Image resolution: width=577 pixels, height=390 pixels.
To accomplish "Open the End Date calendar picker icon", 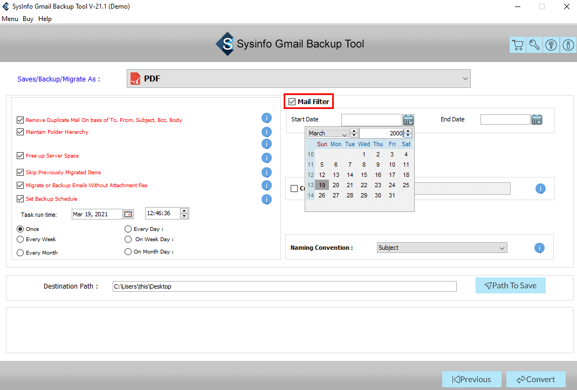I will (x=537, y=120).
